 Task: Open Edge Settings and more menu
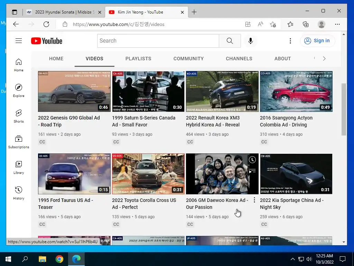(x=337, y=24)
